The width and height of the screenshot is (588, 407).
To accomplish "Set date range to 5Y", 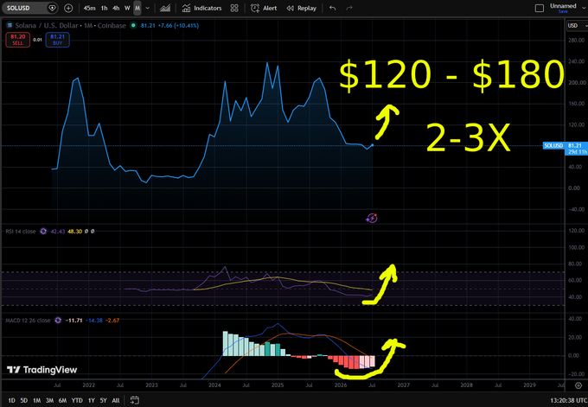I will pos(103,400).
